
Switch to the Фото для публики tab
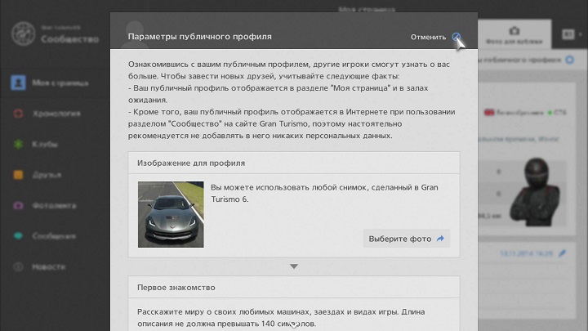(x=514, y=35)
